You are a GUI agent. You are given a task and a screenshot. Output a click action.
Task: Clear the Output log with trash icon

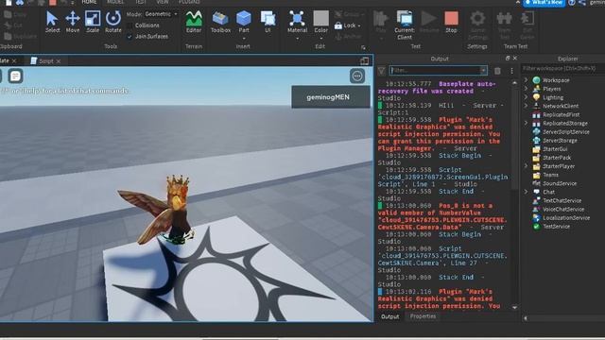pyautogui.click(x=497, y=71)
